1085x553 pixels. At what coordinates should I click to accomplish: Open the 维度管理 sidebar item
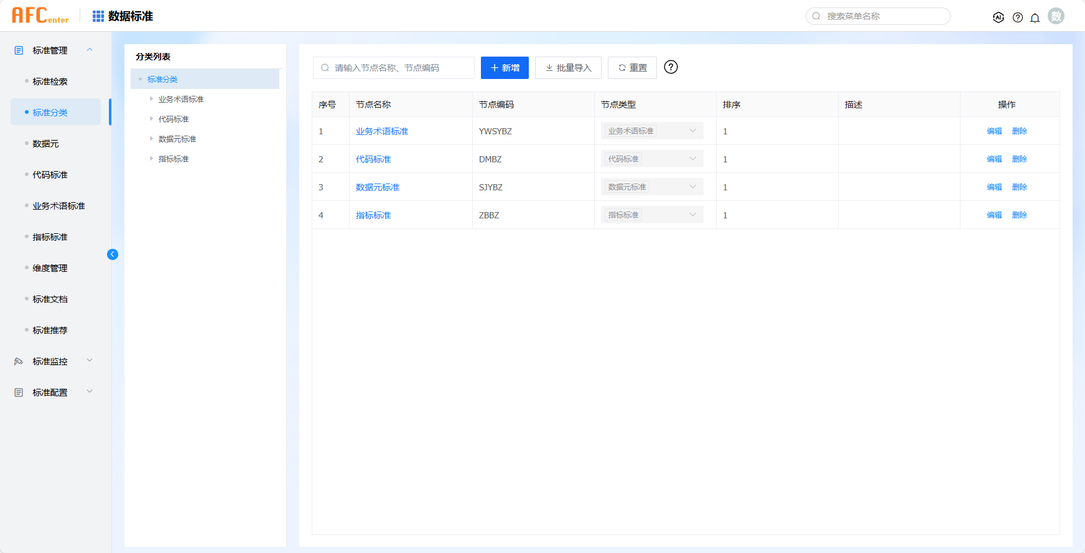(x=50, y=268)
